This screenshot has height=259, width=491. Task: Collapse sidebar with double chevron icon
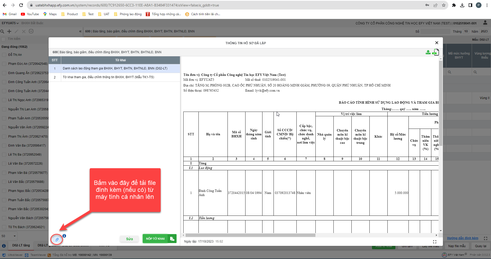[80, 31]
